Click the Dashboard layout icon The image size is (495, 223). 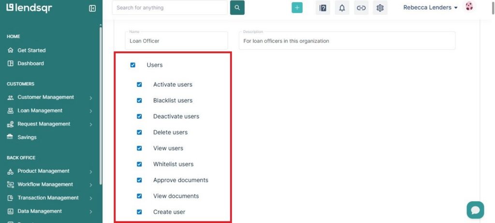click(11, 63)
